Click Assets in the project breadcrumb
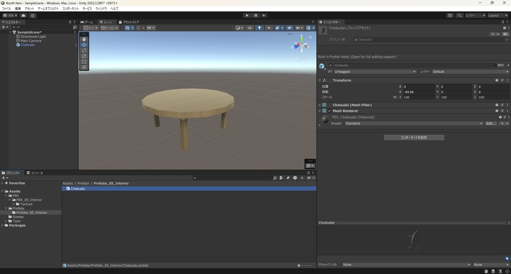511x274 pixels. click(x=68, y=183)
